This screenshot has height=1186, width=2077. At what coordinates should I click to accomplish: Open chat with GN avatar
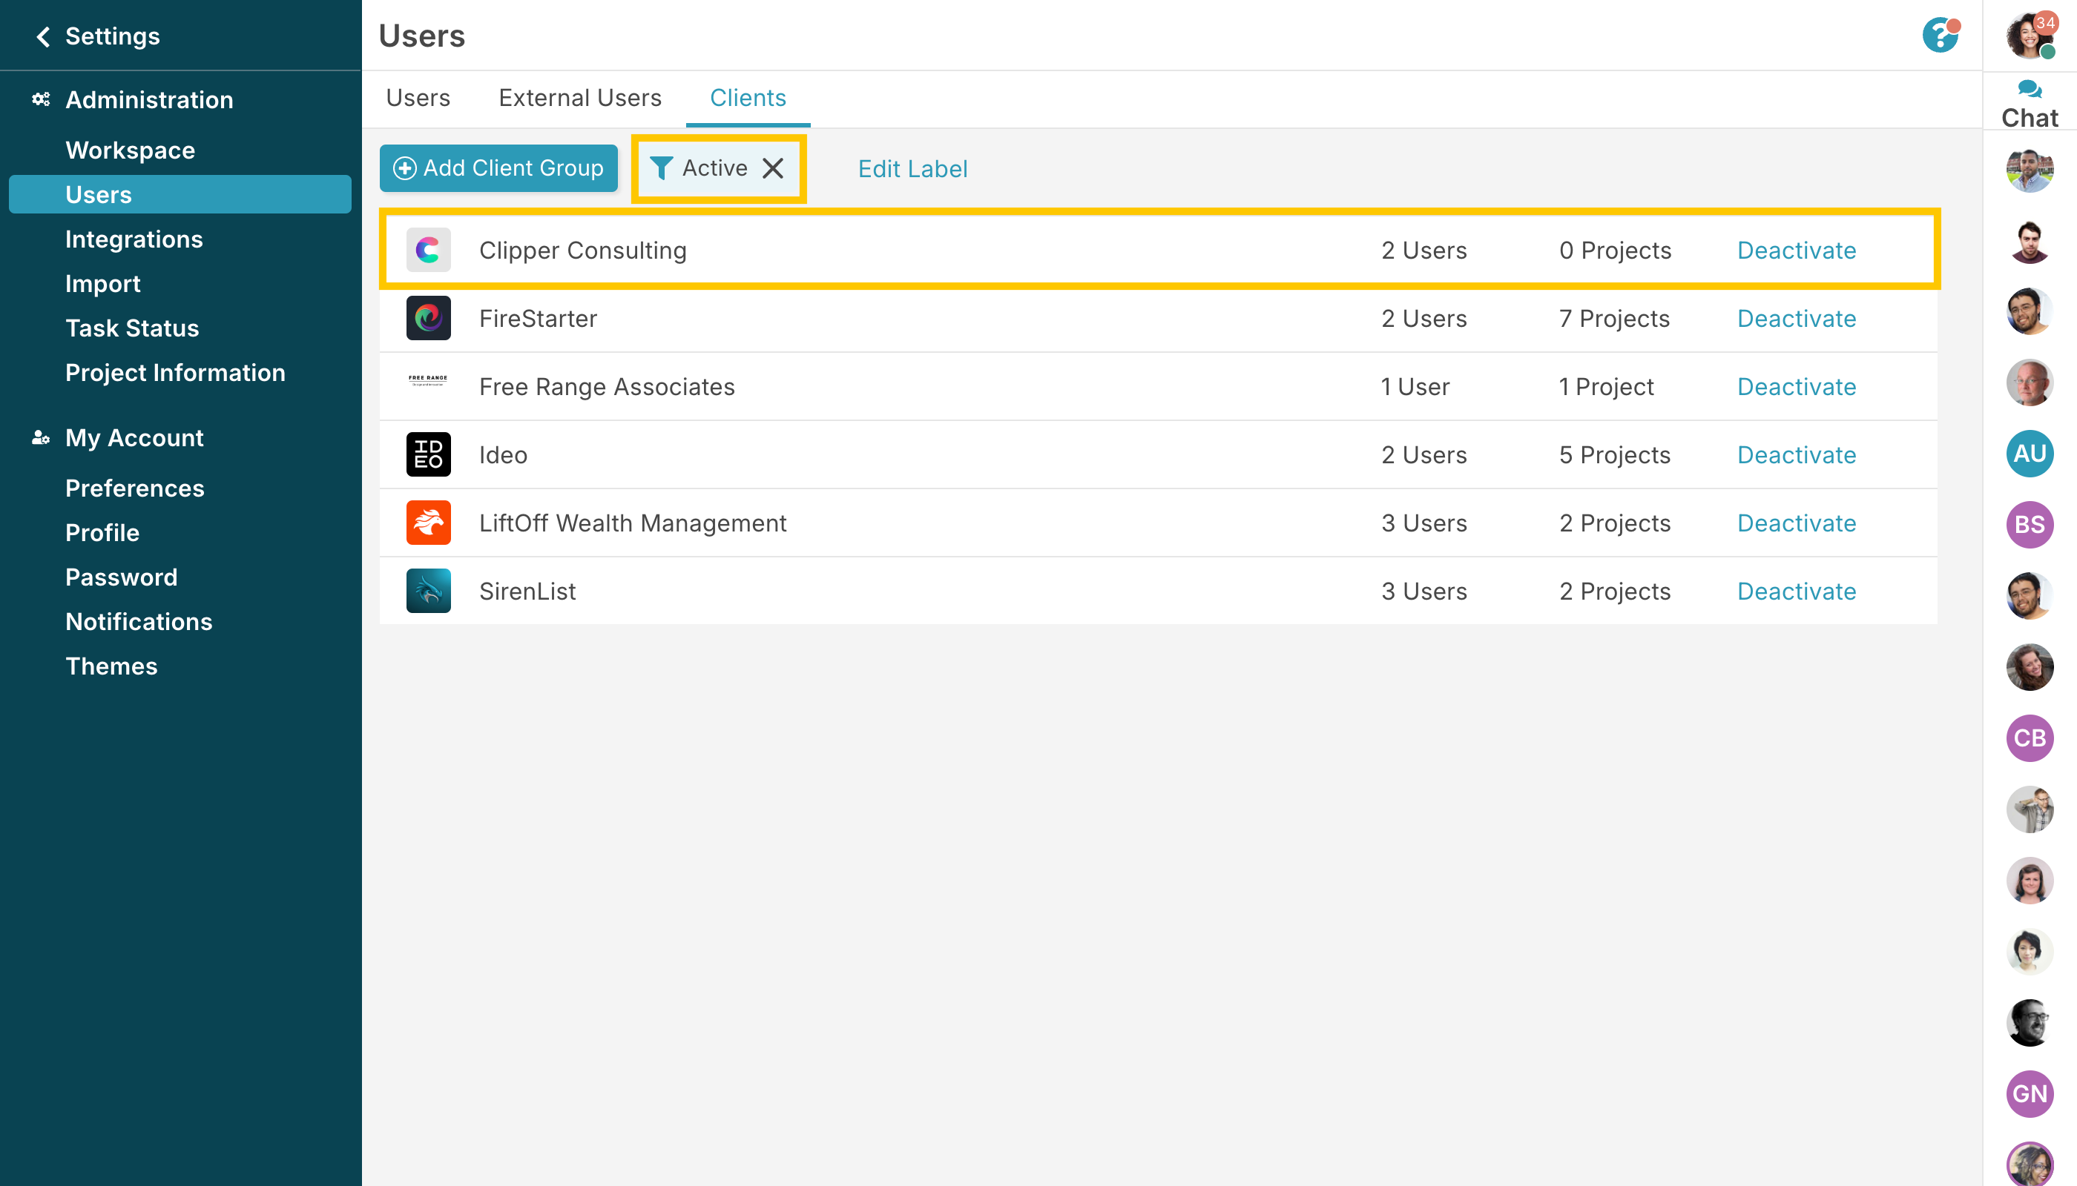pos(2029,1093)
